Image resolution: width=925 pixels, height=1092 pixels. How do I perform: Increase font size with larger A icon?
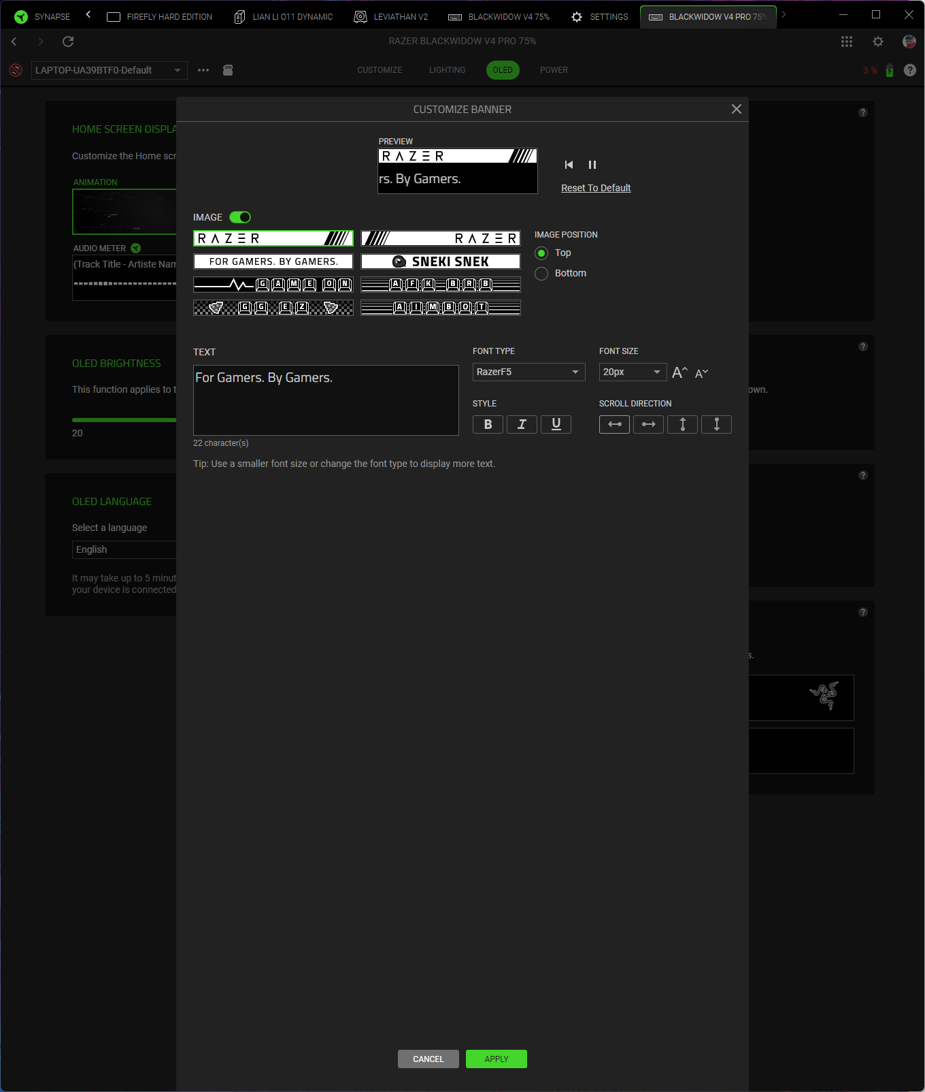click(x=679, y=372)
